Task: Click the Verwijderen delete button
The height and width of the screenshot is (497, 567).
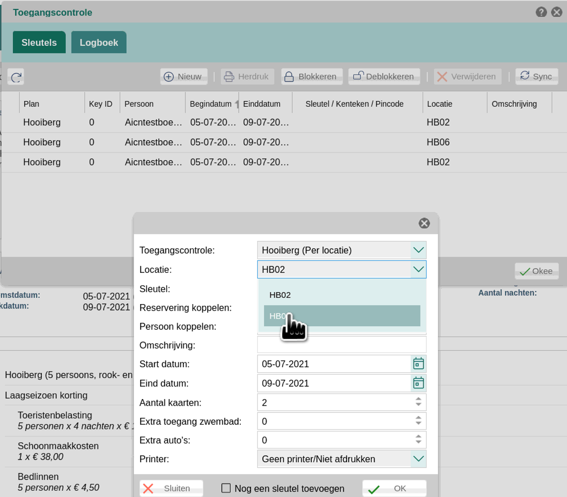Action: pyautogui.click(x=467, y=76)
